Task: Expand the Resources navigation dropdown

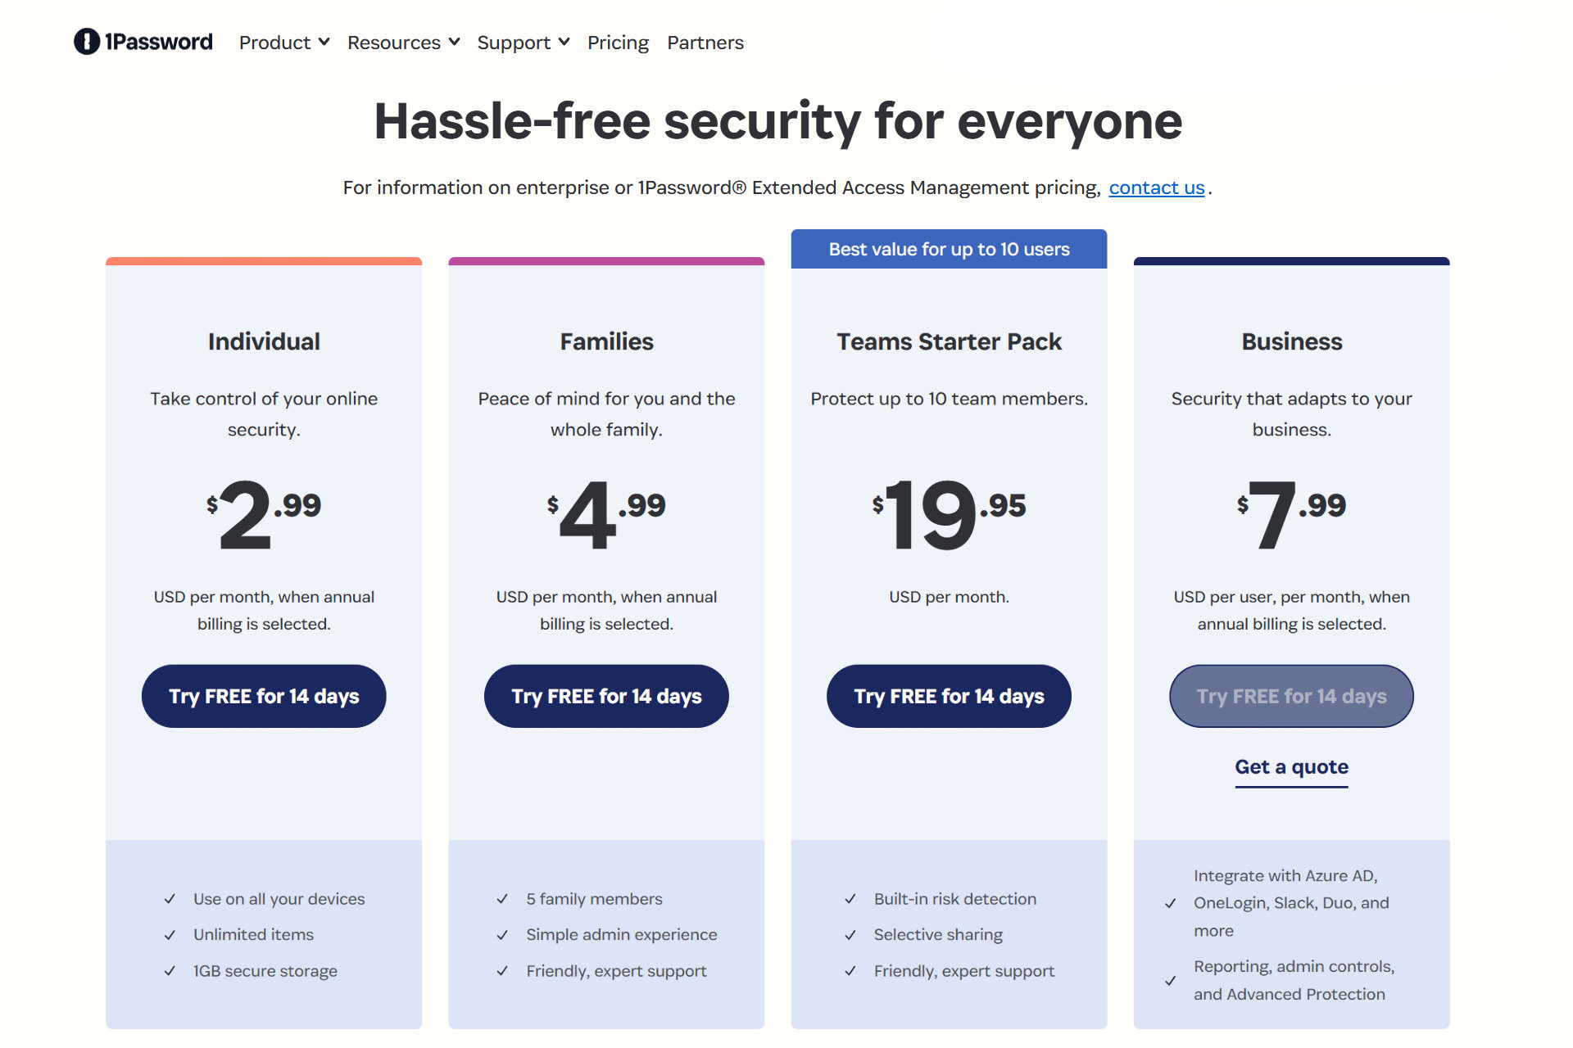Action: coord(401,42)
